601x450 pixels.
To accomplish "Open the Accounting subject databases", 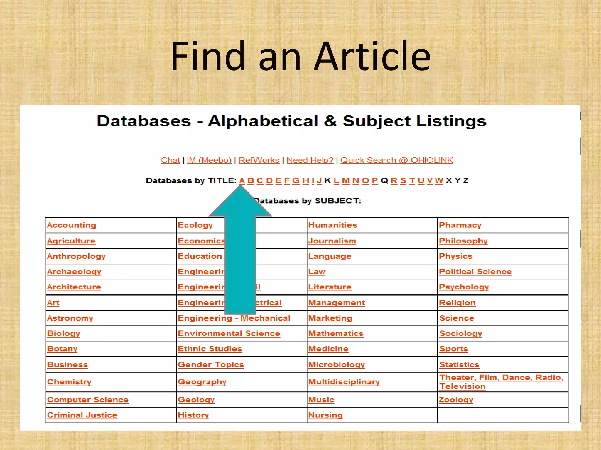I will [71, 225].
